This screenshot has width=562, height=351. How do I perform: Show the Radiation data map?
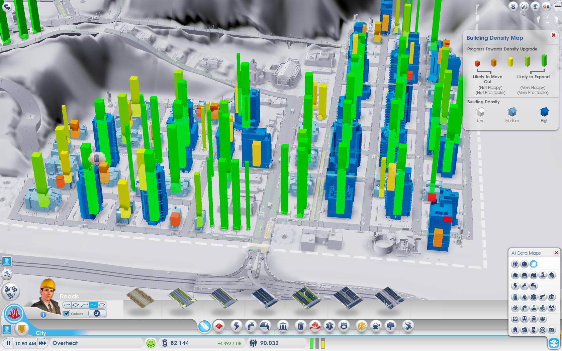coord(551,308)
